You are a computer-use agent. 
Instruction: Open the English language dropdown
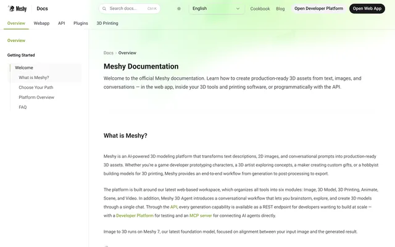coord(216,9)
